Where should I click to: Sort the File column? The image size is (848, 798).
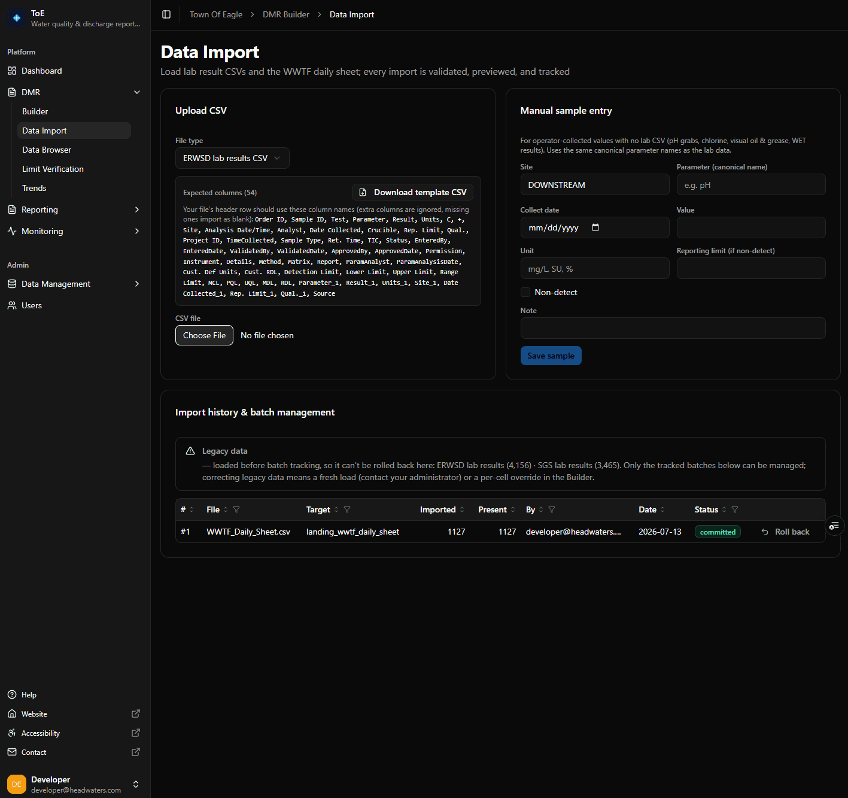226,509
